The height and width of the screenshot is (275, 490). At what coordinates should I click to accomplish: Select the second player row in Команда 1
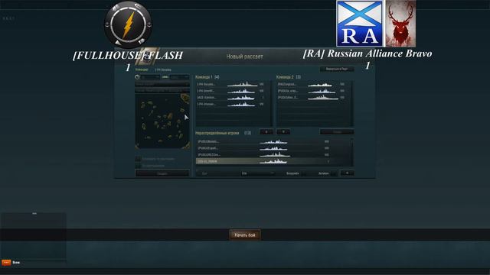tap(233, 91)
